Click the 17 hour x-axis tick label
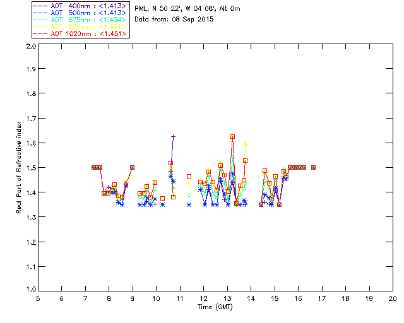 (x=322, y=298)
